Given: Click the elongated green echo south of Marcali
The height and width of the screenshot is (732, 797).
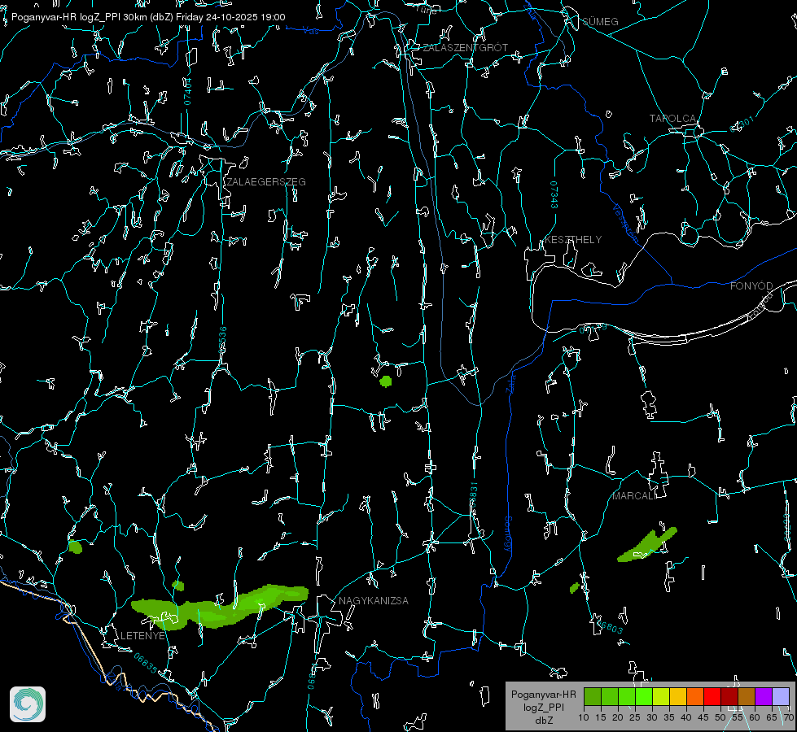Looking at the screenshot, I should click(x=647, y=545).
